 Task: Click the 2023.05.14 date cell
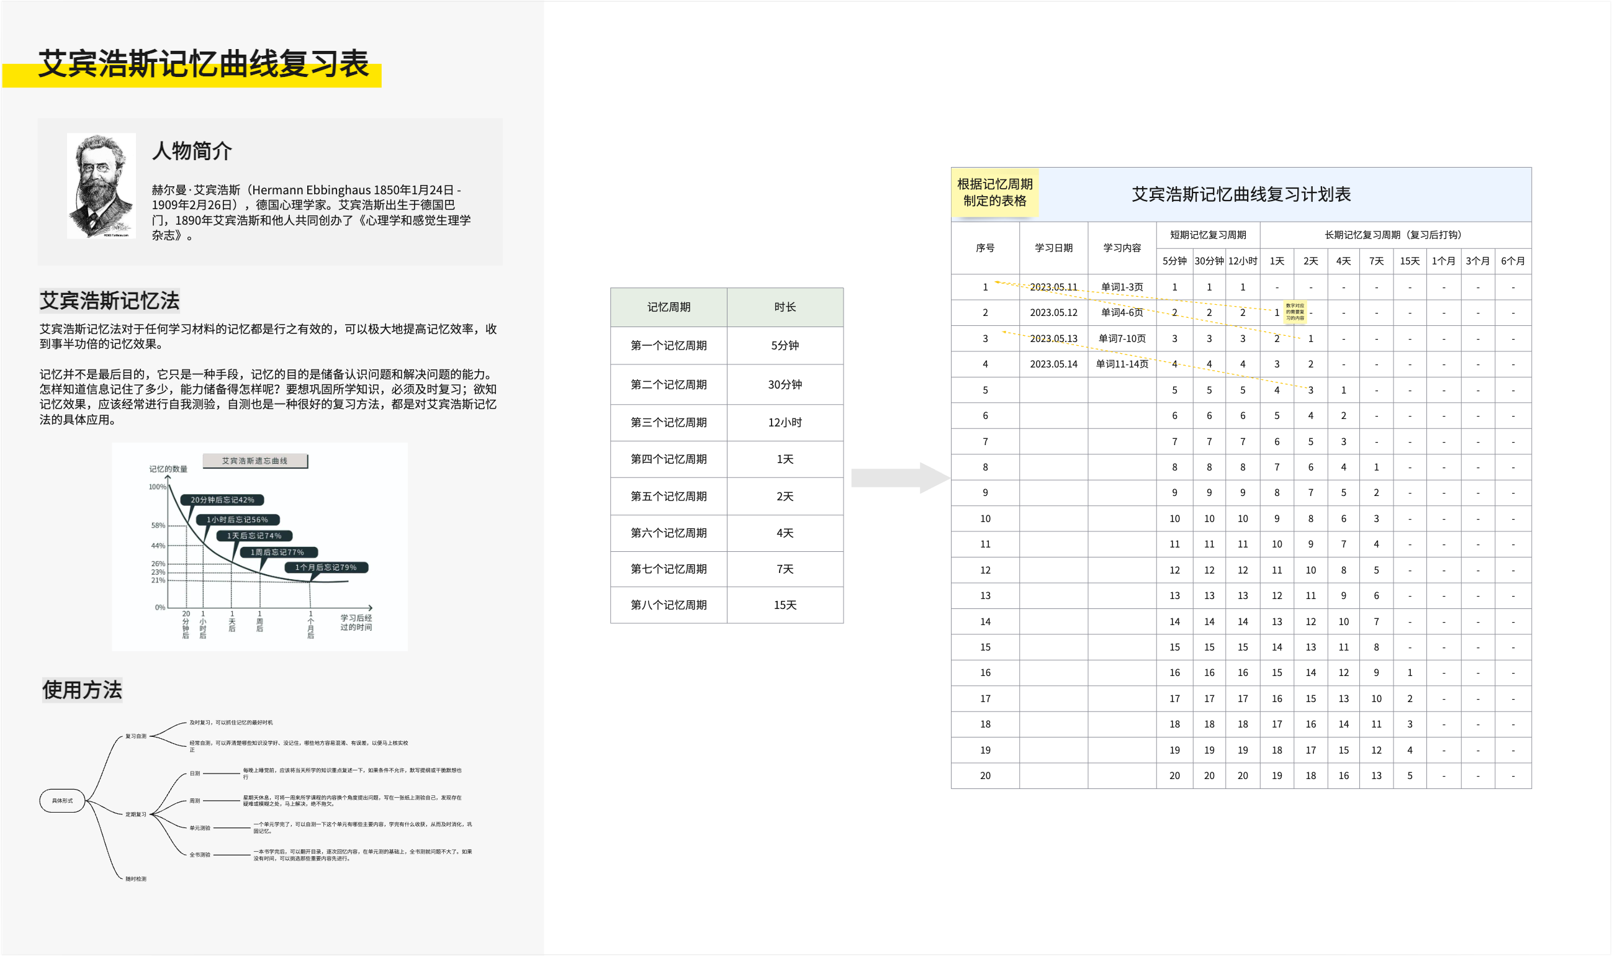tap(1053, 364)
